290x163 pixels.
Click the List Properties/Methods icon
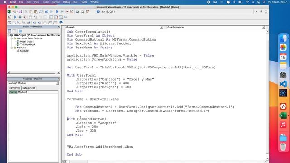(9, 23)
